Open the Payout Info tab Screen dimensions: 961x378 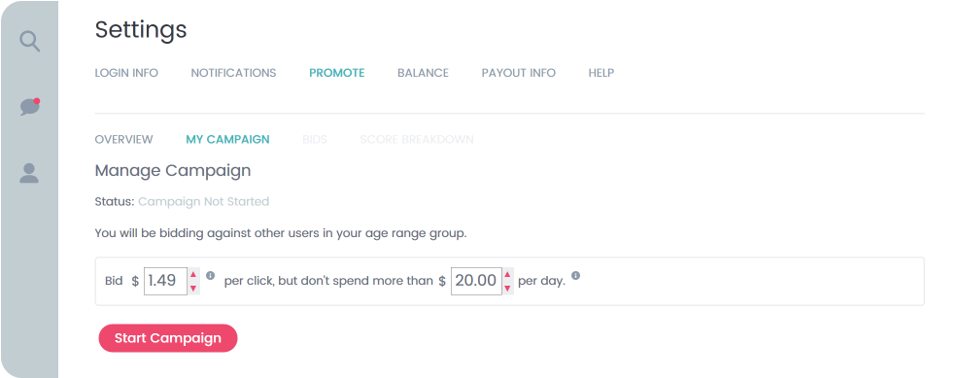click(x=519, y=73)
